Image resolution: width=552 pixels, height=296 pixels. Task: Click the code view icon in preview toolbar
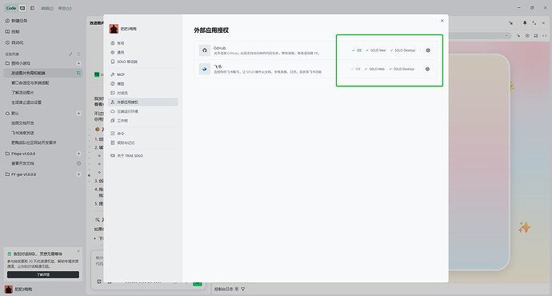coord(544,35)
